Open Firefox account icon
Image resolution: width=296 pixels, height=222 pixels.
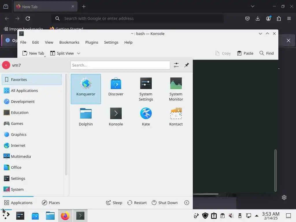(x=268, y=18)
